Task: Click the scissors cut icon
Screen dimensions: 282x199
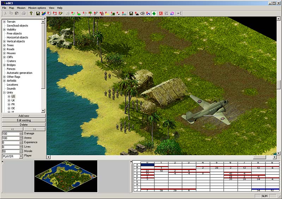Action: click(x=5, y=13)
